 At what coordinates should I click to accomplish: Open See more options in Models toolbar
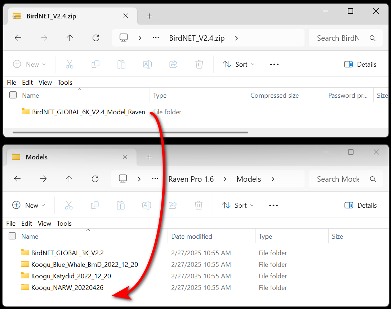pos(273,206)
